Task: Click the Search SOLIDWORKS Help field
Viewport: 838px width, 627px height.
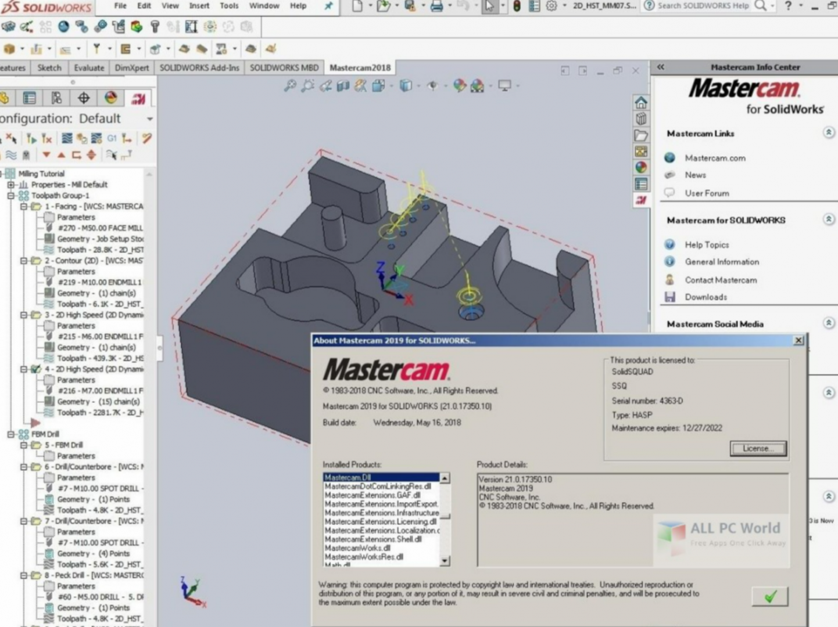Action: pos(703,6)
